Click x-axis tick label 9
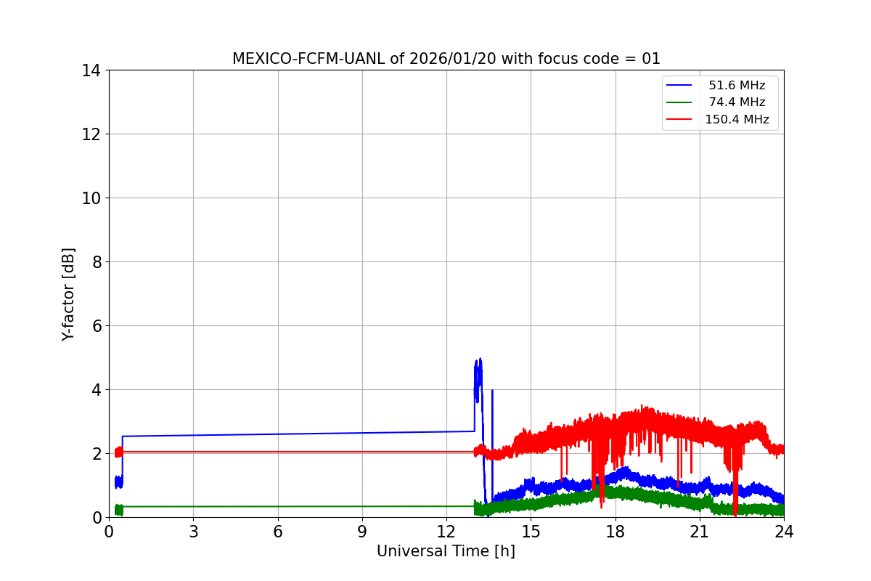The height and width of the screenshot is (581, 871). [362, 532]
